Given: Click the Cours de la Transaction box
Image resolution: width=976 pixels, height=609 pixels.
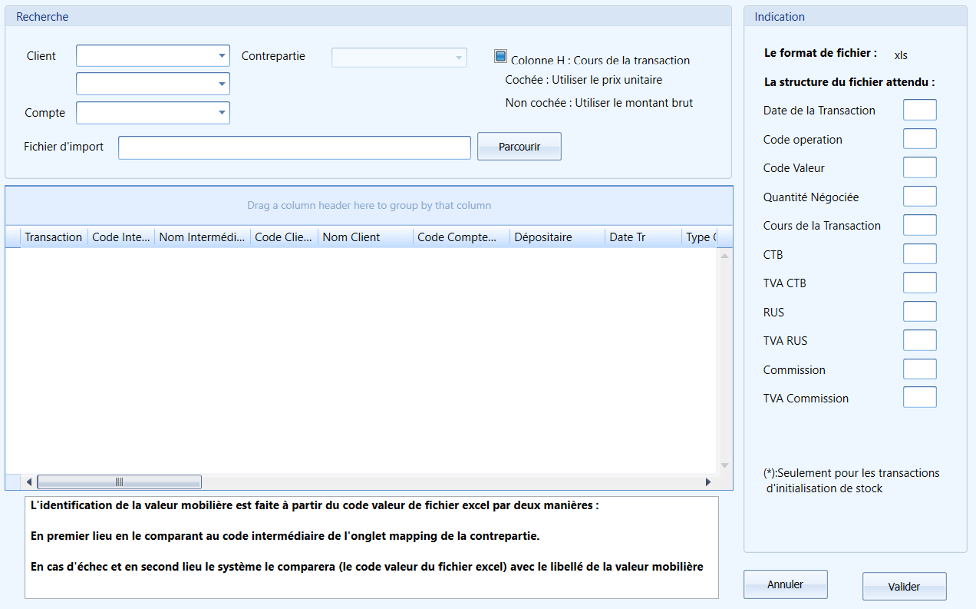Looking at the screenshot, I should (920, 225).
